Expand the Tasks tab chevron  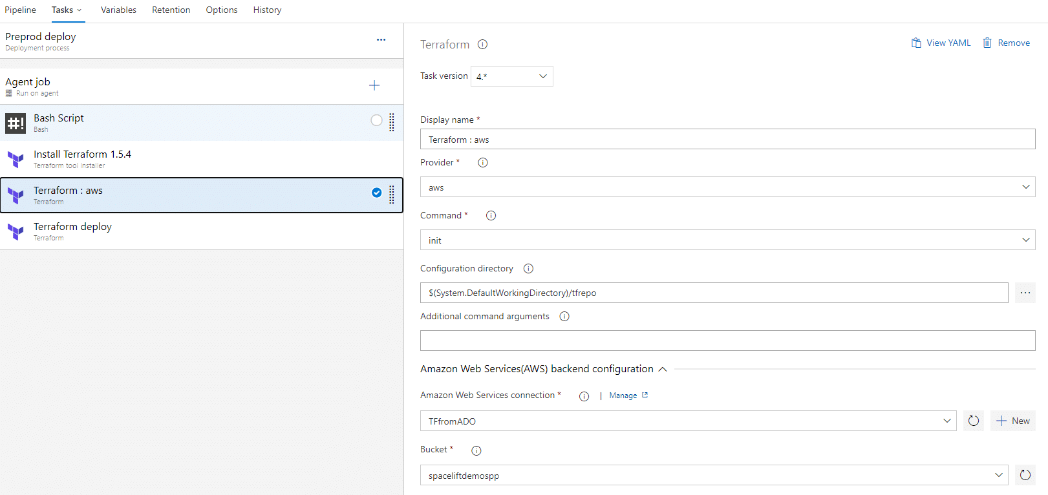80,10
